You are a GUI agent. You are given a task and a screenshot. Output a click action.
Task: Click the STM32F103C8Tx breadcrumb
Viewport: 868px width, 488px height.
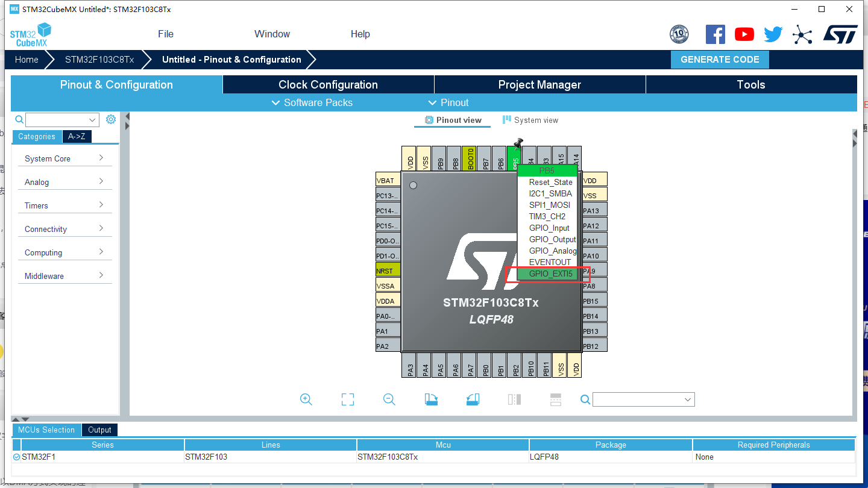tap(99, 60)
